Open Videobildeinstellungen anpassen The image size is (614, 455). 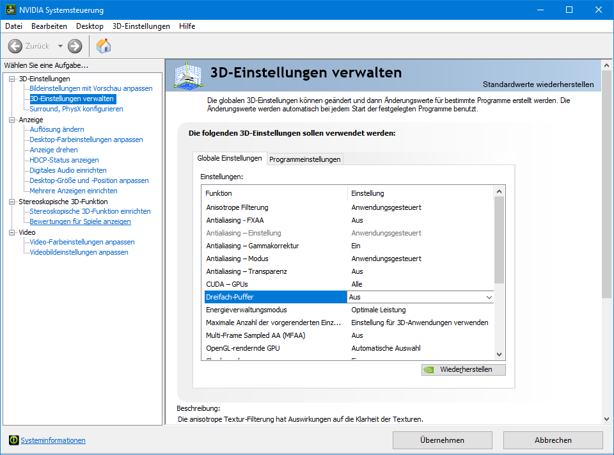(x=79, y=252)
